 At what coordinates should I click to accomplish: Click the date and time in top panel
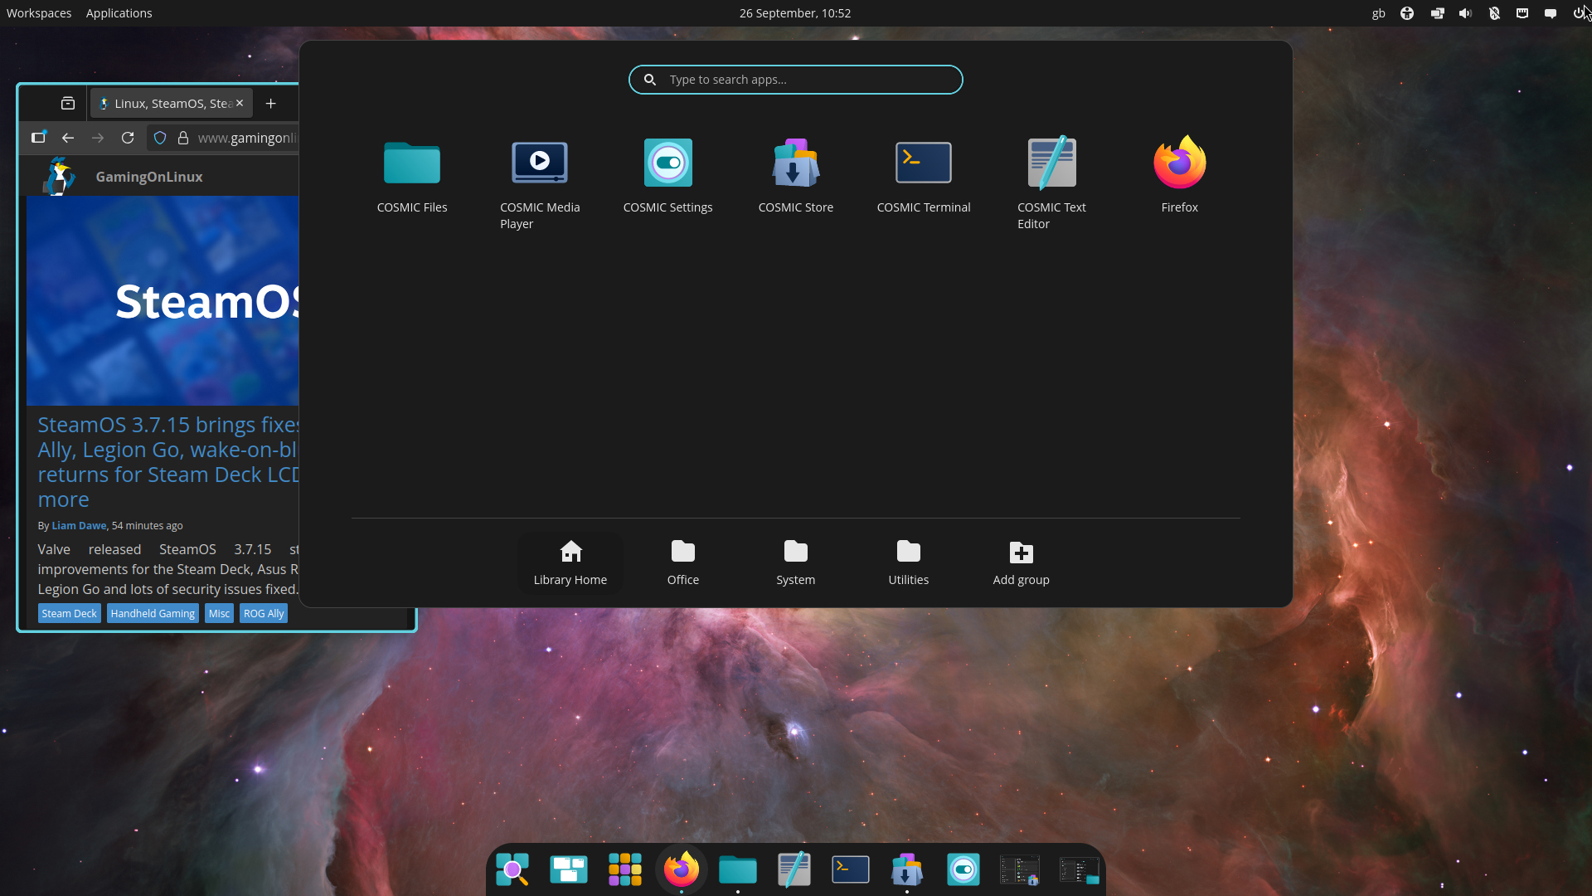coord(794,13)
